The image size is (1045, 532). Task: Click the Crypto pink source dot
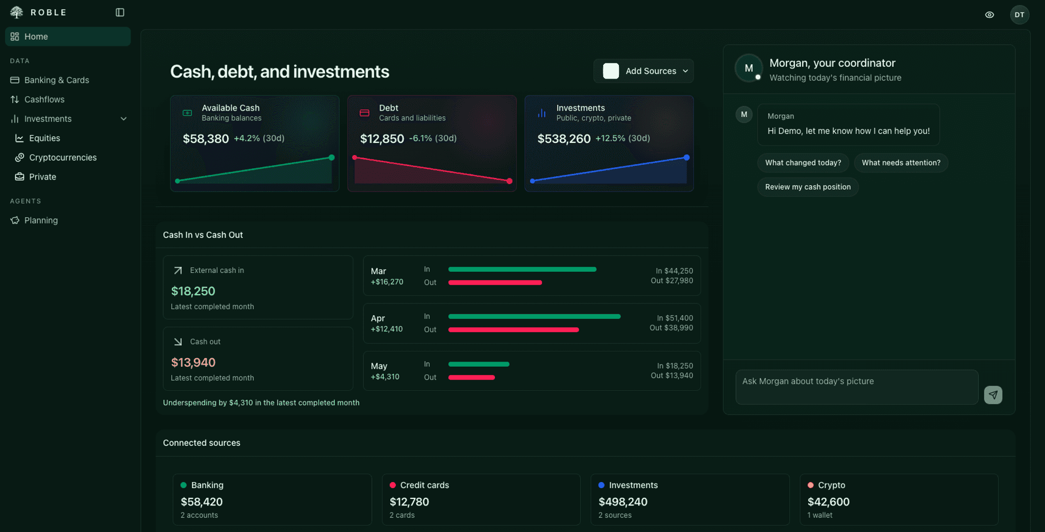pyautogui.click(x=811, y=485)
